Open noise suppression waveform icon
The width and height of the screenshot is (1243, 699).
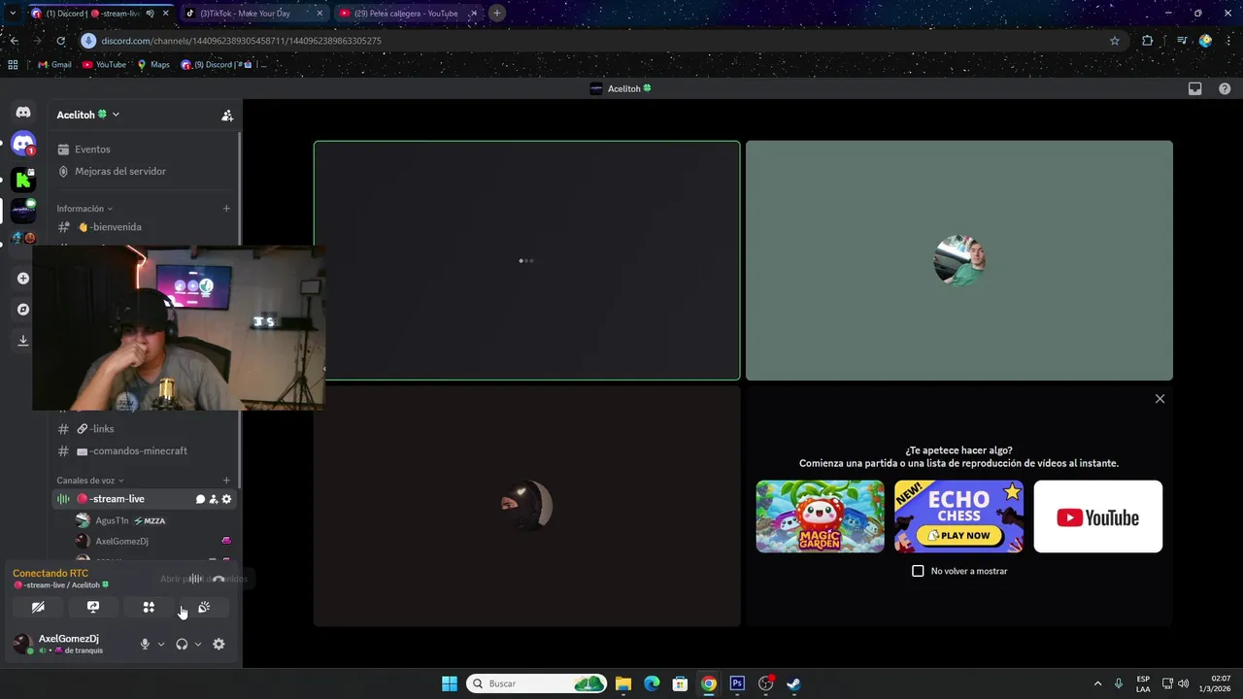(195, 579)
